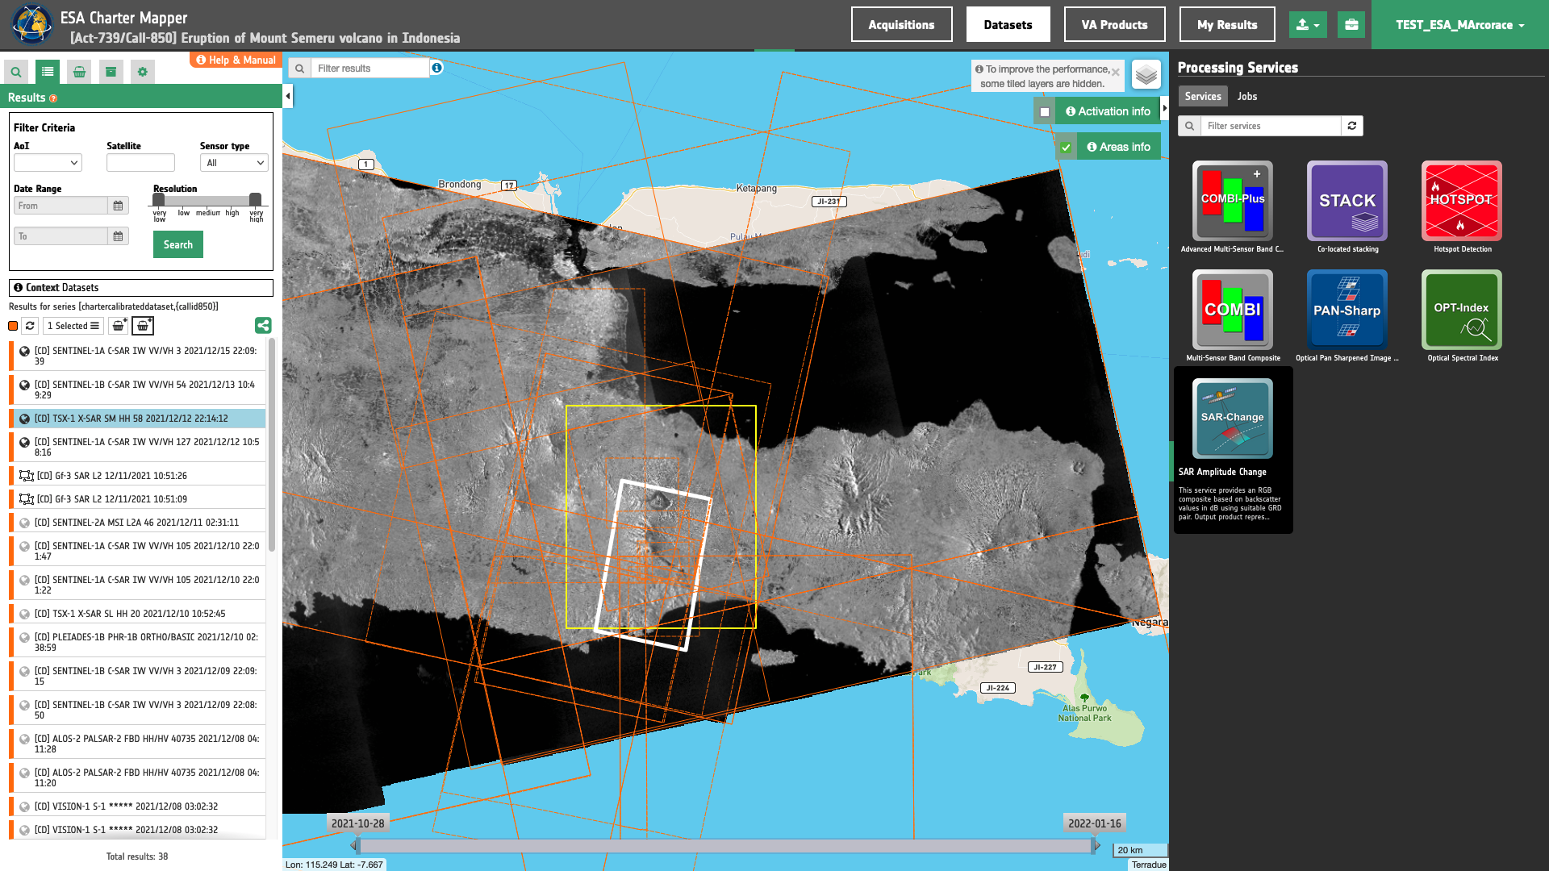1549x871 pixels.
Task: Launch the OPT-Index service
Action: (1462, 310)
